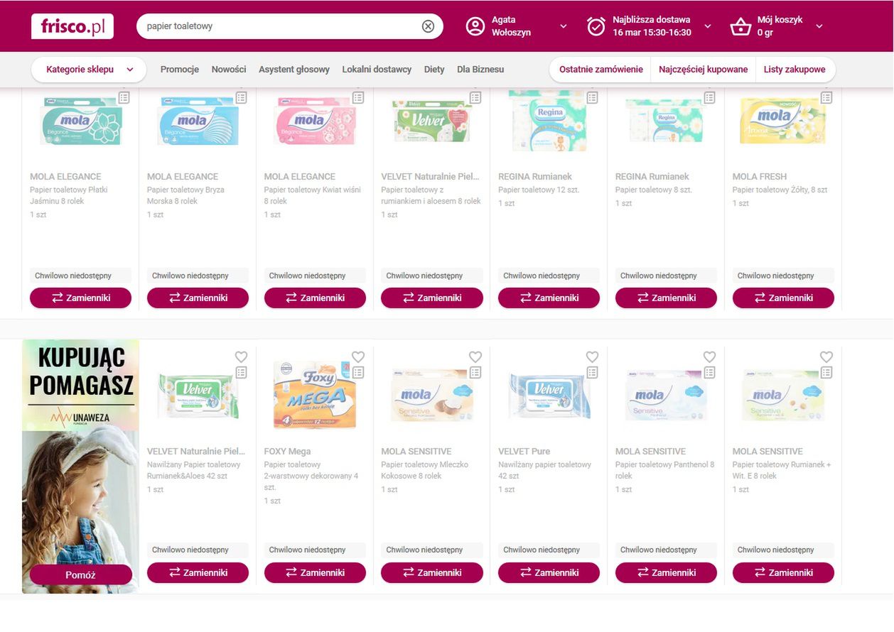Click the frisco.pl logo
This screenshot has height=632, width=894.
click(72, 26)
